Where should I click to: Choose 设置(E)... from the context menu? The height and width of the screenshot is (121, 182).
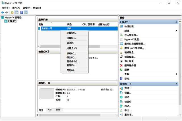pyautogui.click(x=75, y=38)
